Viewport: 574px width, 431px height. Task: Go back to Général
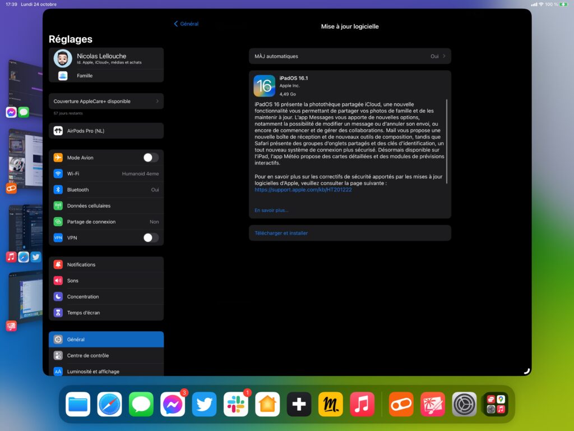coord(186,24)
